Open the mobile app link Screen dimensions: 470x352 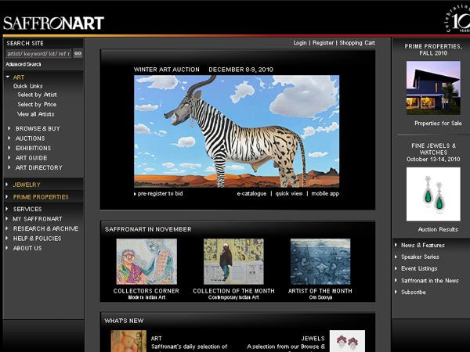[325, 194]
